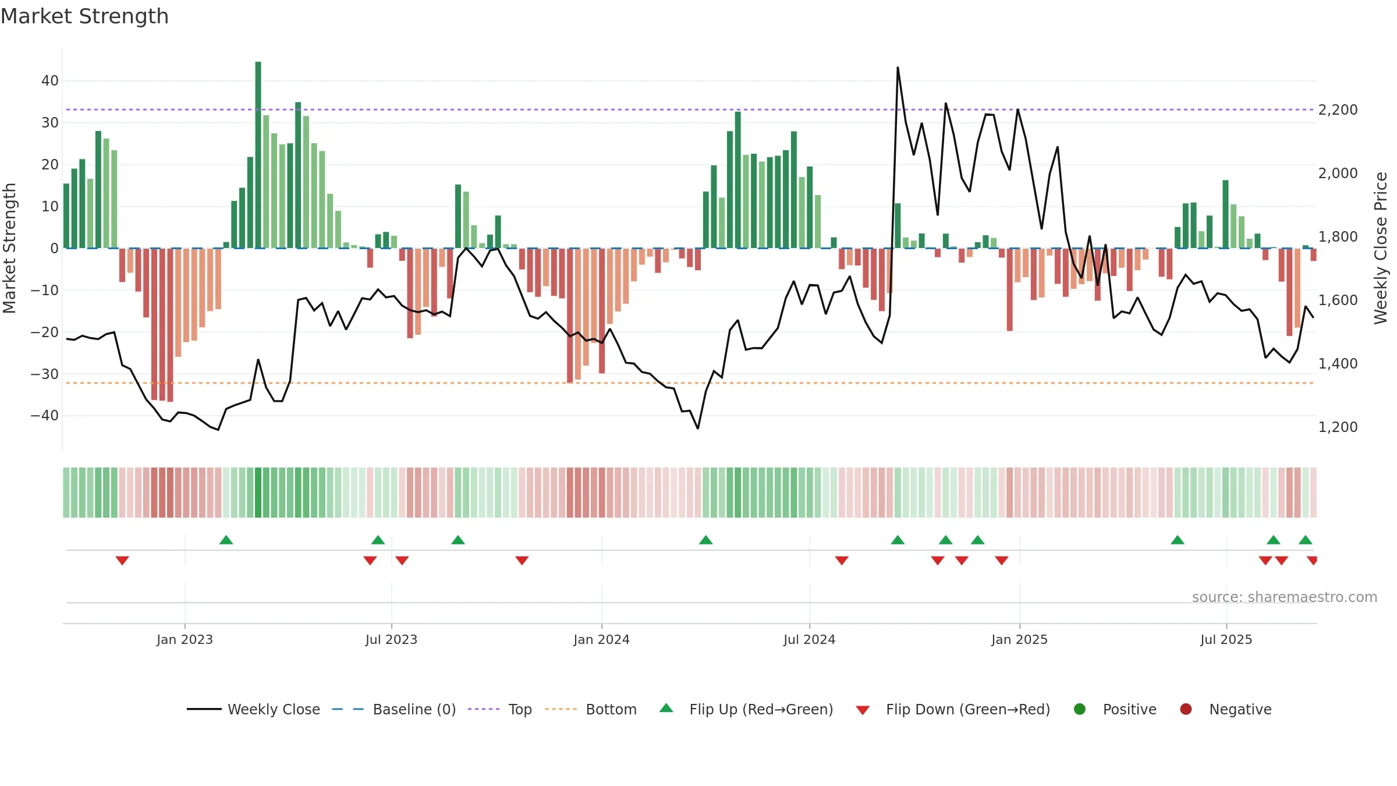The height and width of the screenshot is (786, 1397).
Task: Click the black Weekly Close line sample in the legend
Action: 204,709
